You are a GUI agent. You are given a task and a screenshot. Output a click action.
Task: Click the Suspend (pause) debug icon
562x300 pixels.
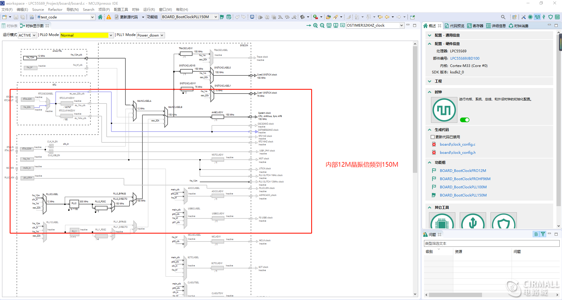(267, 17)
